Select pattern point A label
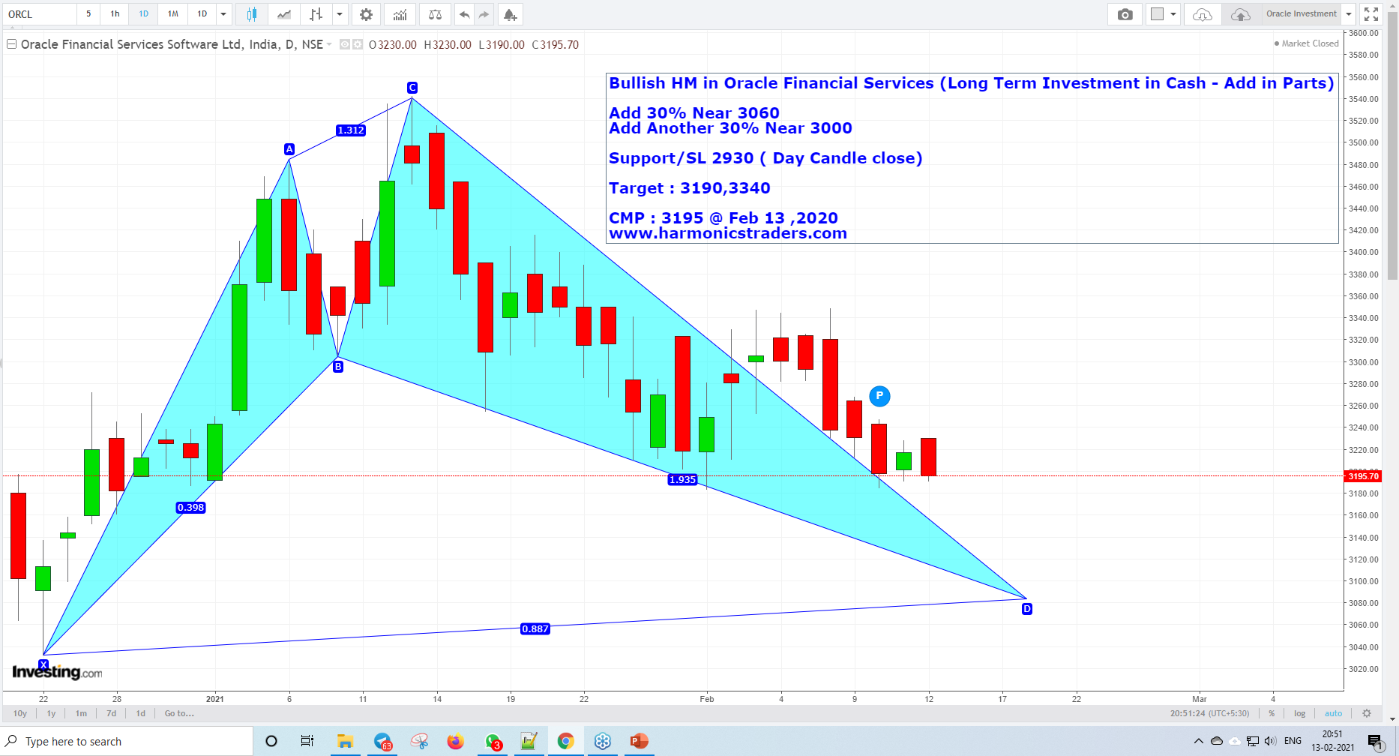This screenshot has width=1399, height=756. coord(289,149)
